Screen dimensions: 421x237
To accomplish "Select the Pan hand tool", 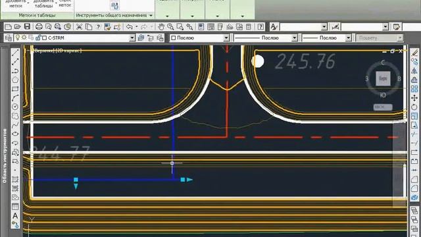I will 161,26.
